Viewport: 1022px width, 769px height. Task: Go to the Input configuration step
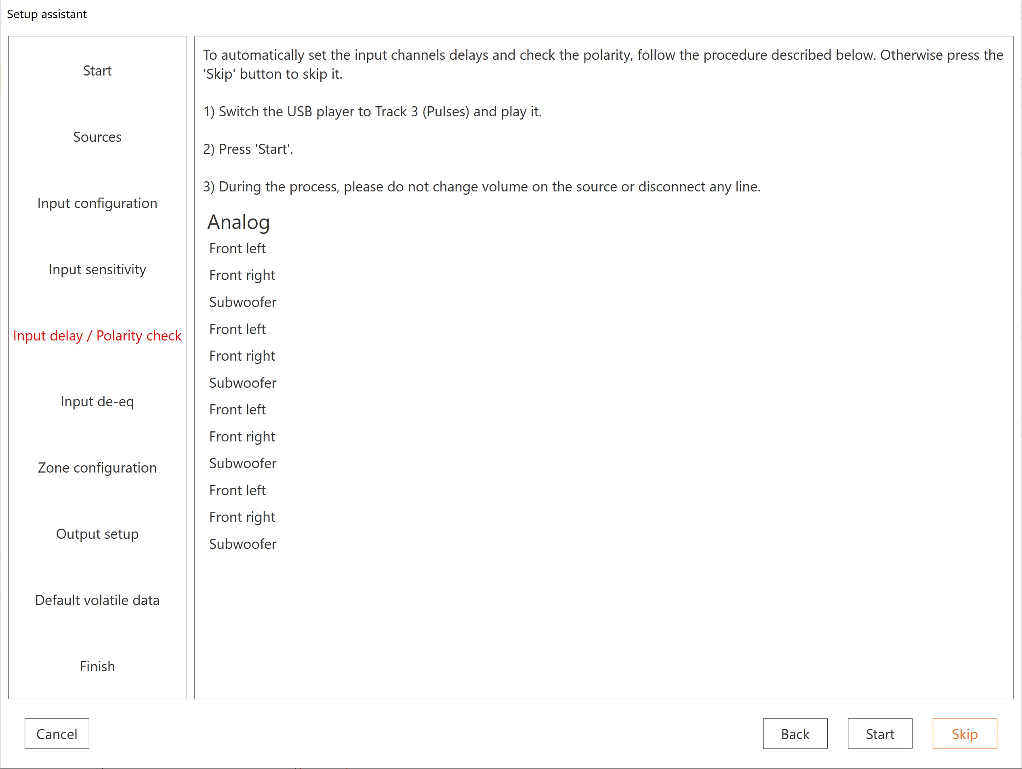coord(97,203)
